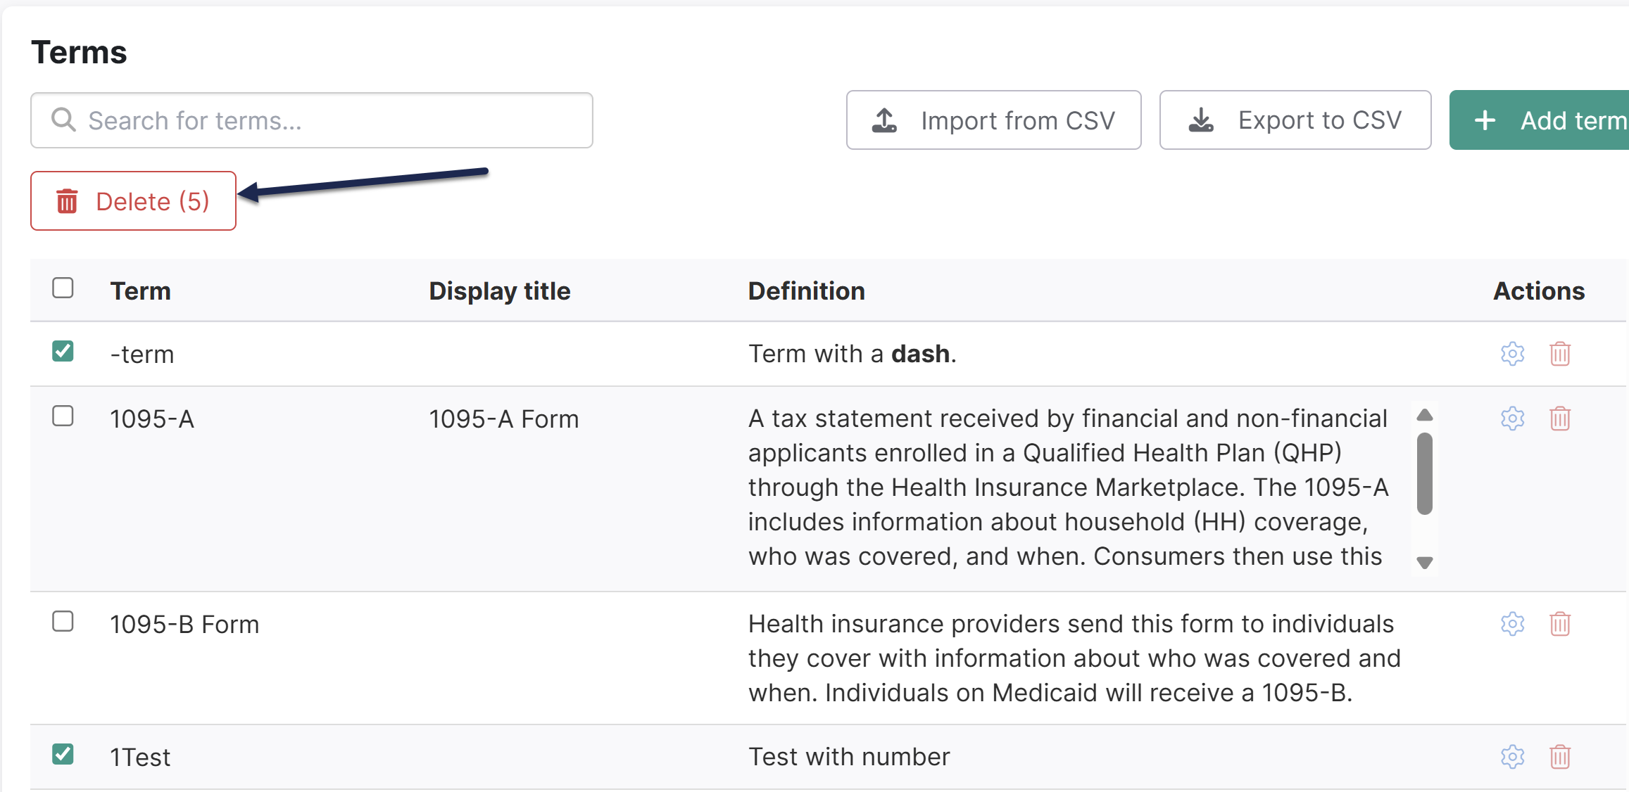Click trash icon for 1Test row
Screen dimensions: 1629x792
pos(1560,757)
